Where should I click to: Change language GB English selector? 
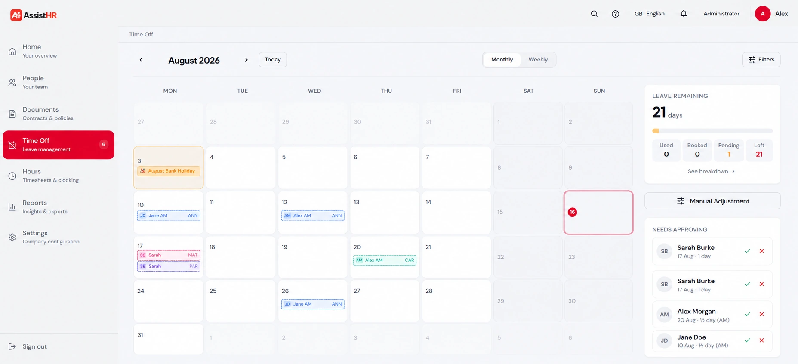(x=649, y=14)
